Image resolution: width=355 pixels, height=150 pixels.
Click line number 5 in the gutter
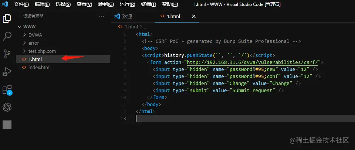point(125,62)
